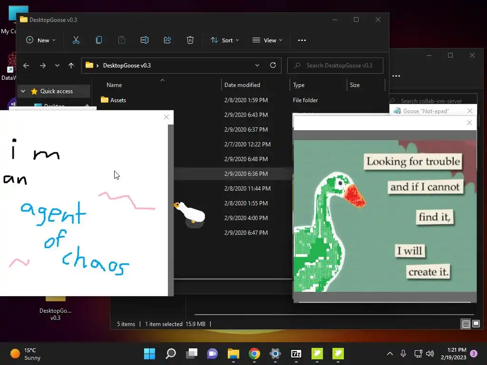The width and height of the screenshot is (487, 365).
Task: Click the microphone tray icon
Action: coord(403,354)
